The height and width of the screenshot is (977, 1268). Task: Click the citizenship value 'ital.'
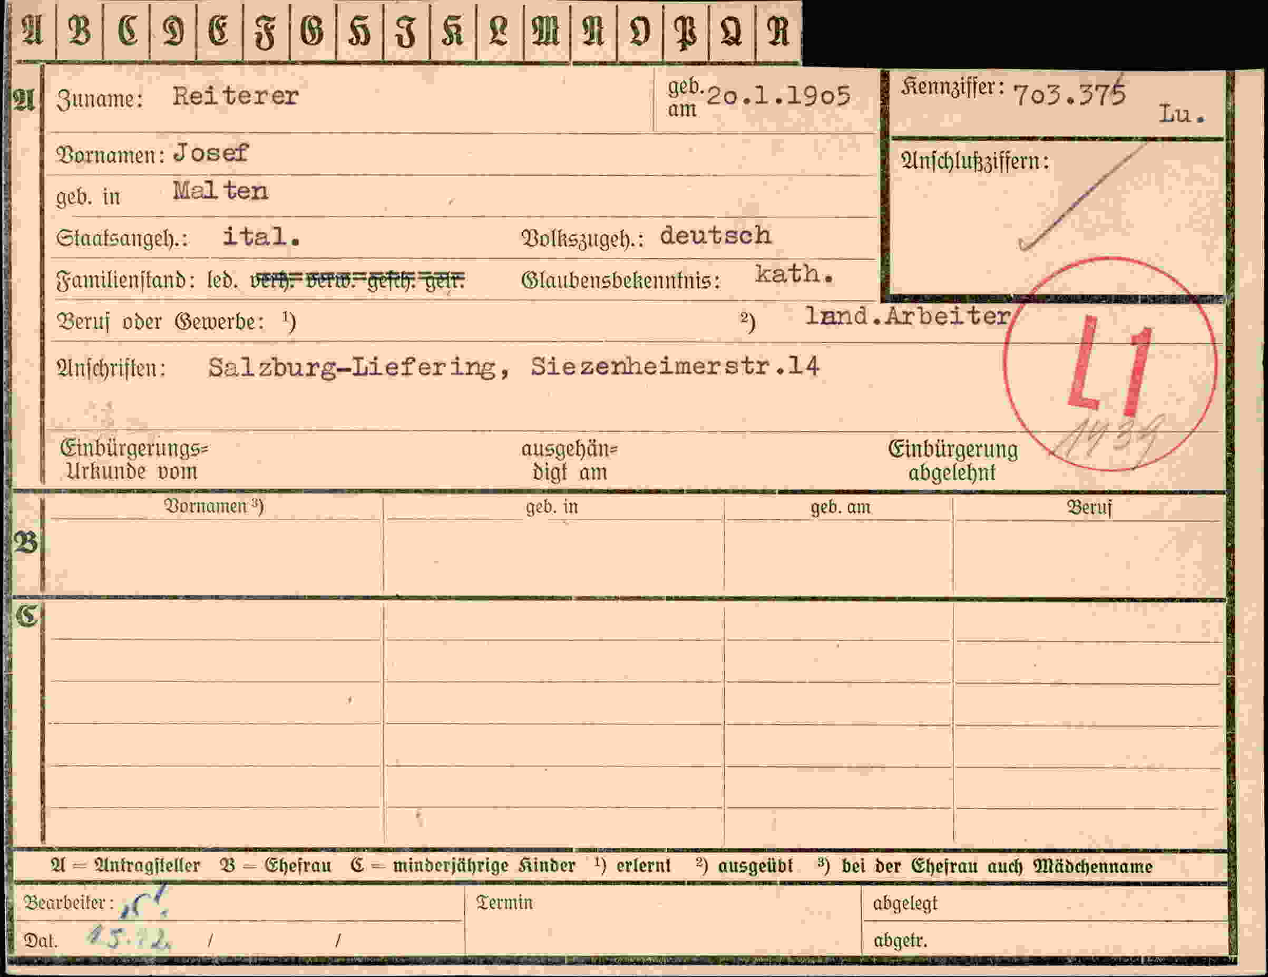tap(262, 236)
